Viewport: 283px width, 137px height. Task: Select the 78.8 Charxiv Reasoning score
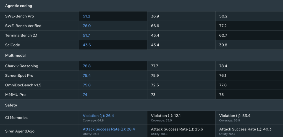tap(87, 66)
